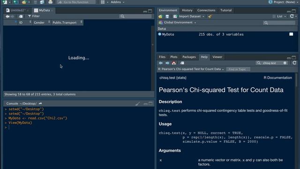The height and width of the screenshot is (169, 300).
Task: Open the recent files dropdown arrow
Action: click(29, 2)
